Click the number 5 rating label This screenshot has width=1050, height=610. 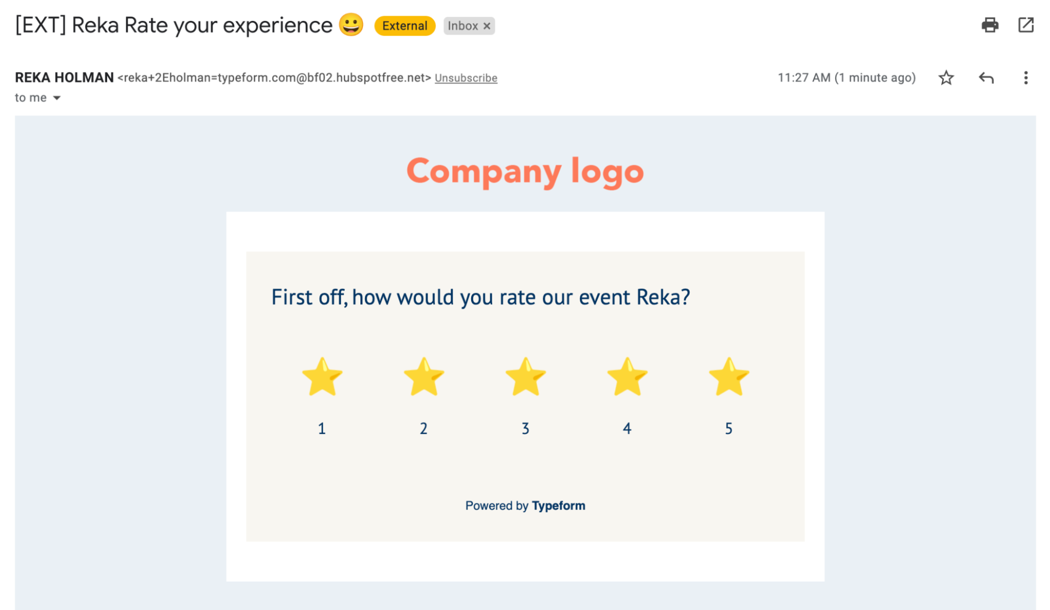pyautogui.click(x=729, y=428)
